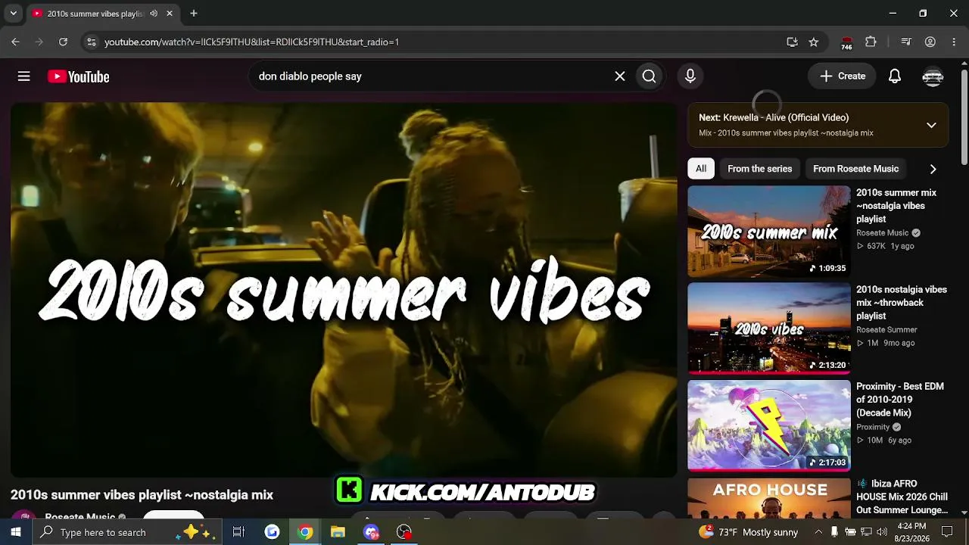
Task: Open the 2010s vibes city sunset thumbnail
Action: [769, 329]
